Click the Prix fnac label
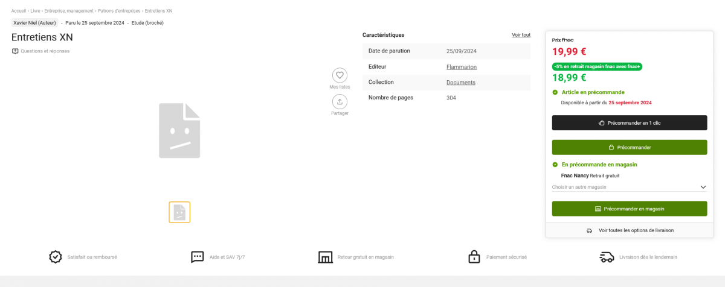725x287 pixels. click(562, 40)
